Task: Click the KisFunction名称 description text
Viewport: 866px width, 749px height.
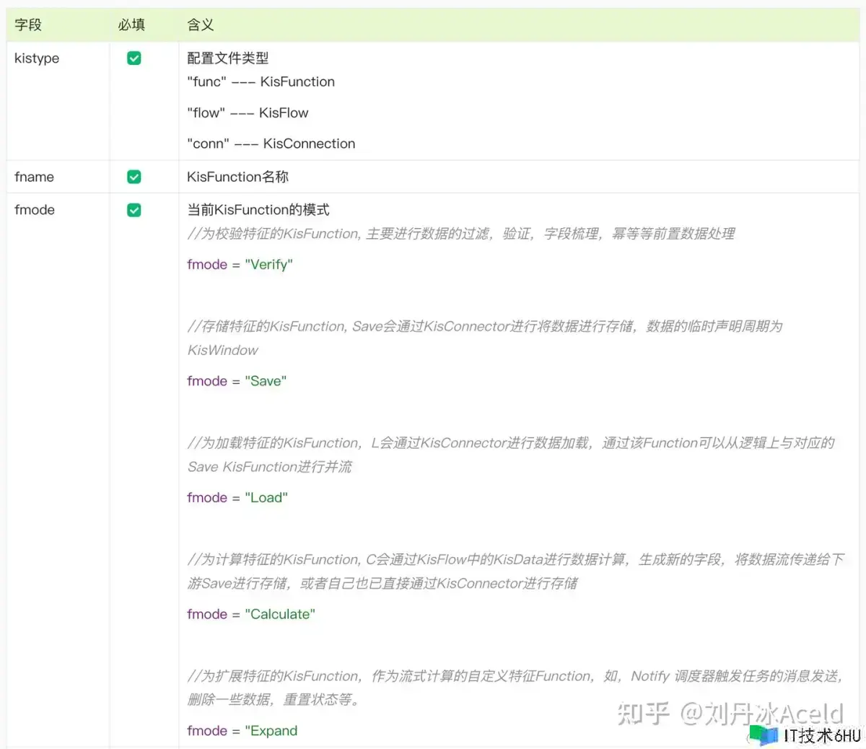Action: coord(237,177)
